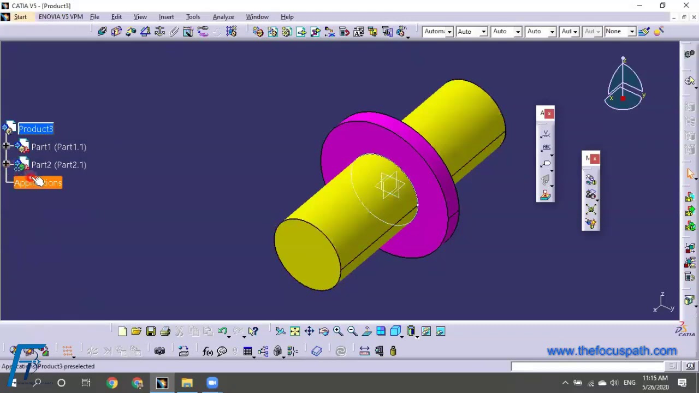The image size is (699, 393).
Task: Click the Measure Inertia weight icon
Action: [x=393, y=351]
